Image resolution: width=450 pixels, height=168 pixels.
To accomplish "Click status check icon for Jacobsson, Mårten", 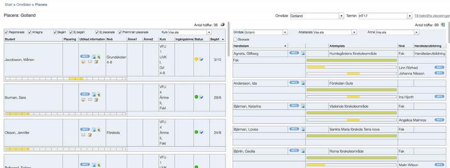I will pyautogui.click(x=201, y=59).
